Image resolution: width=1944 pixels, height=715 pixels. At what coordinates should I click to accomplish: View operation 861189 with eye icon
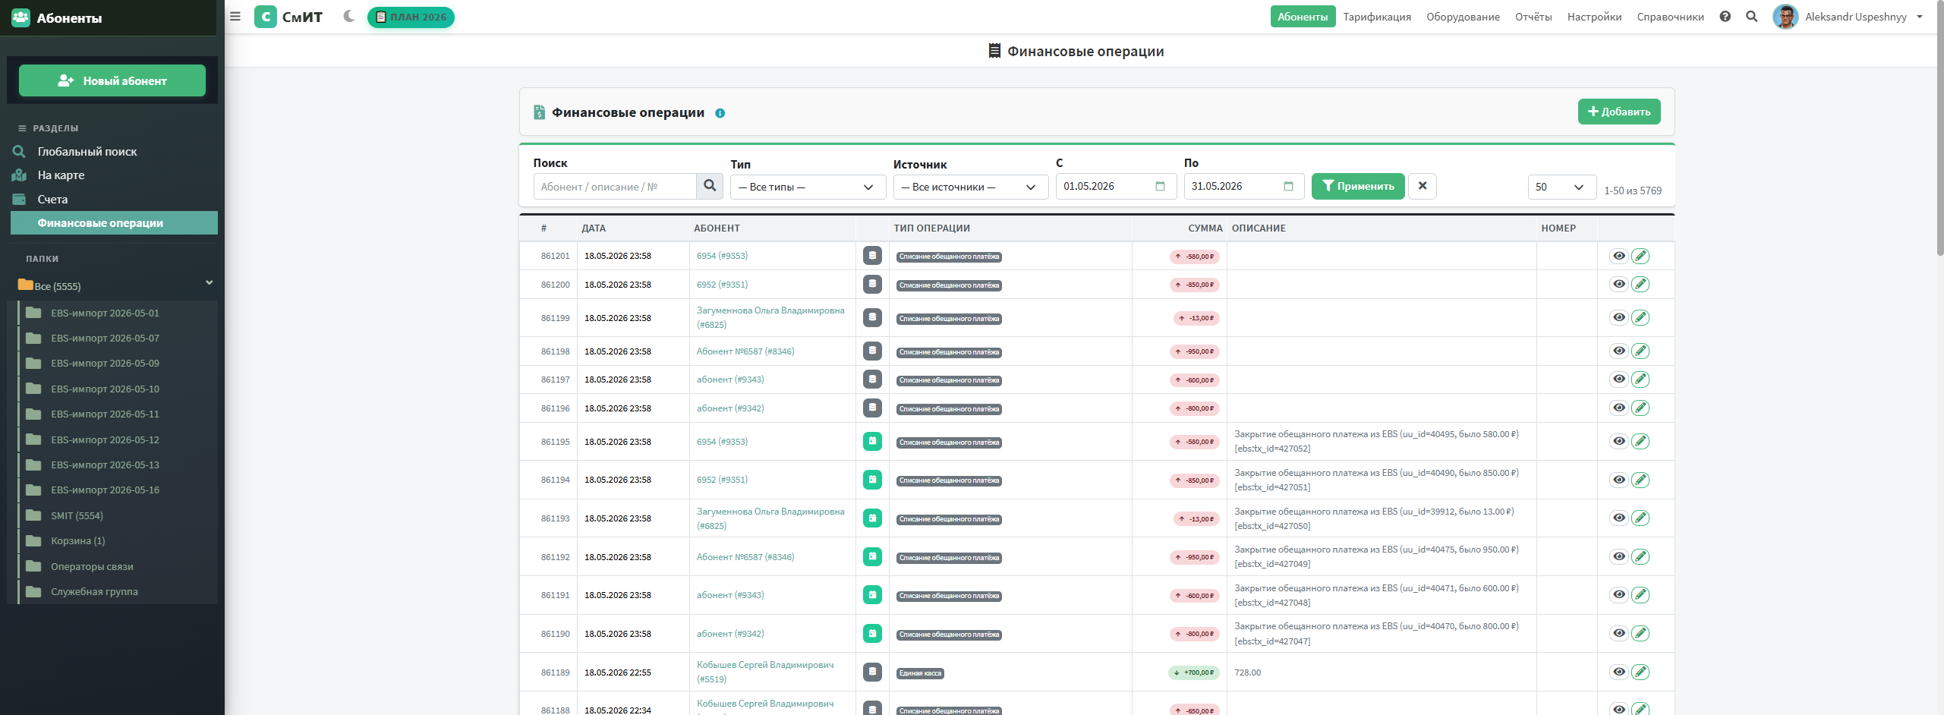(x=1619, y=672)
